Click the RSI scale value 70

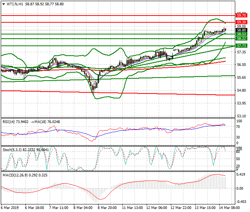pyautogui.click(x=238, y=127)
